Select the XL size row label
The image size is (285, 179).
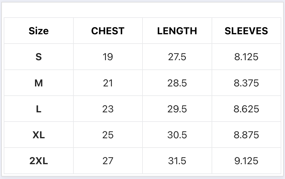[39, 135]
